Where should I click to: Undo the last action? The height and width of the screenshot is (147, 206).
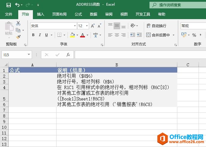click(x=17, y=5)
